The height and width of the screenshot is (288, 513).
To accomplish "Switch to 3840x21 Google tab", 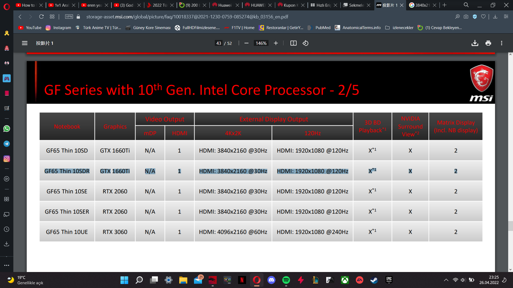I will point(421,5).
